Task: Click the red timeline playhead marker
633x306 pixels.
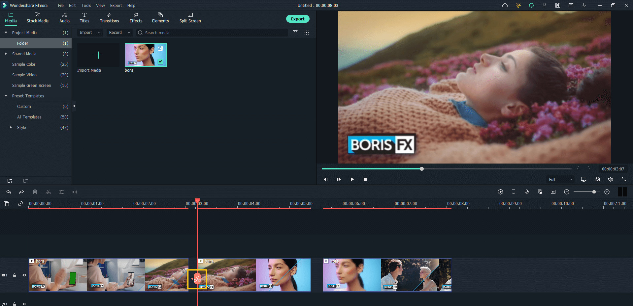Action: point(197,200)
